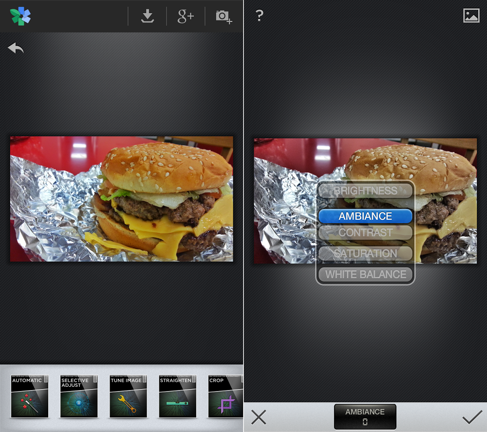
Task: Open the Automatic filter tile
Action: coord(30,396)
